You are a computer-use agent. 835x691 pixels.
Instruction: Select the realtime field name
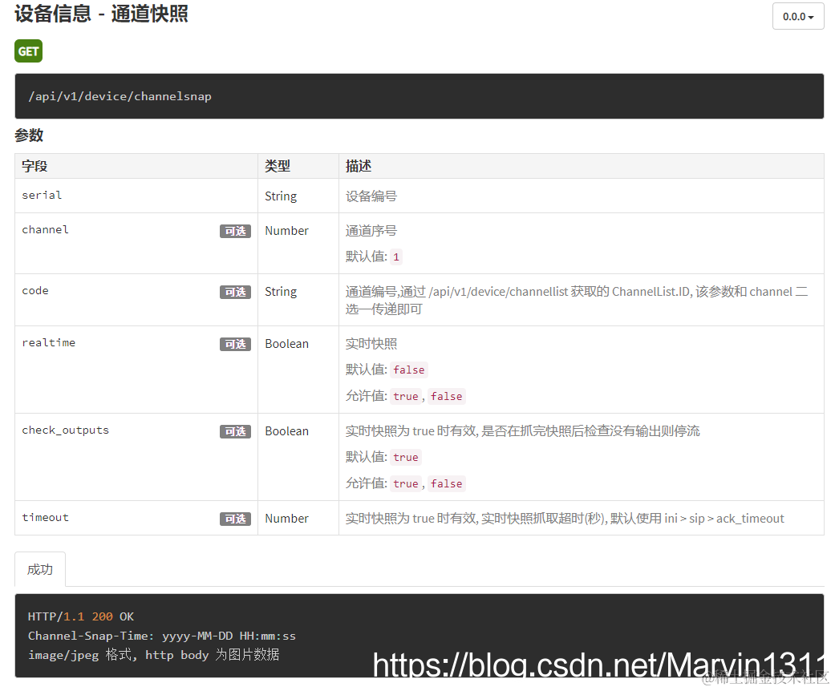tap(48, 343)
